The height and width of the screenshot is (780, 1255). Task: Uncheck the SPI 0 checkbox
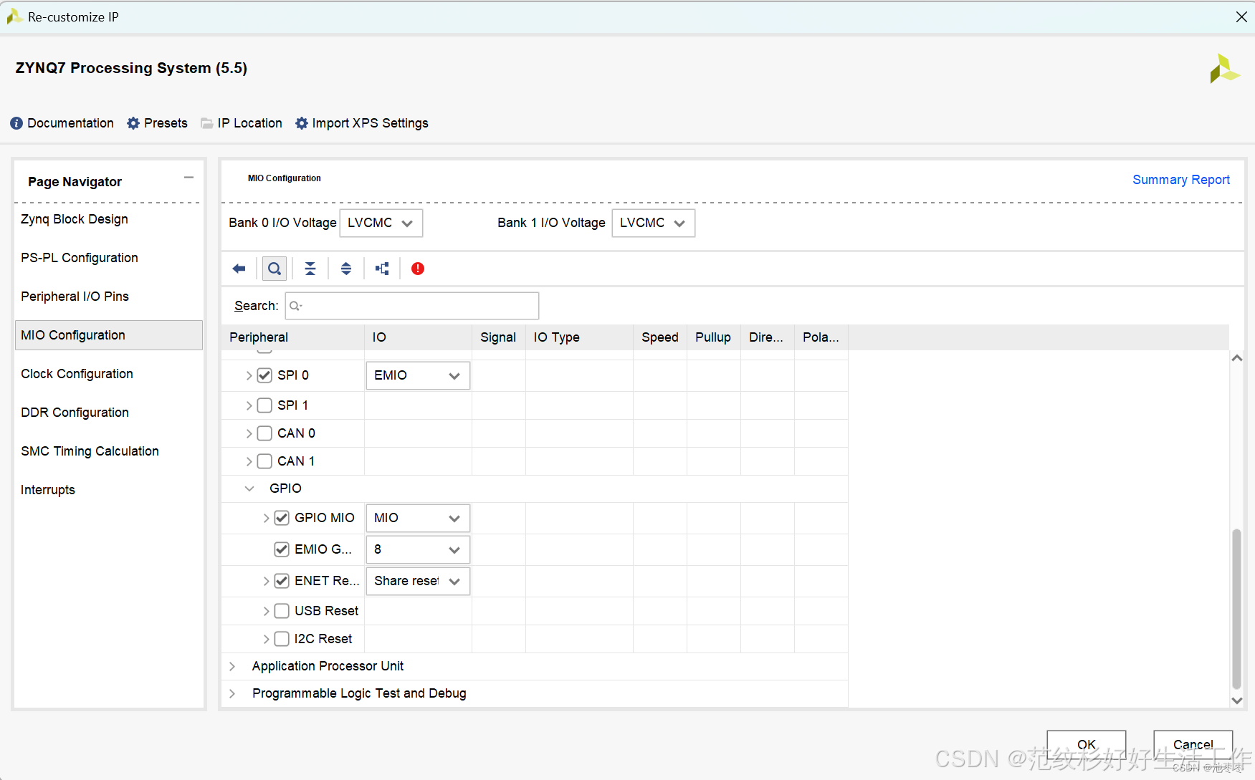tap(264, 375)
